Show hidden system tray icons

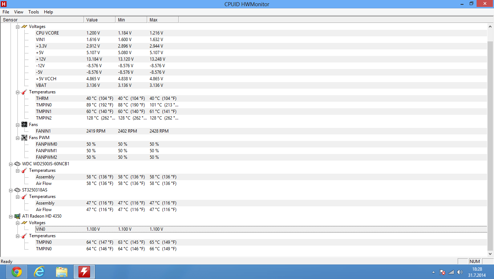(433, 272)
